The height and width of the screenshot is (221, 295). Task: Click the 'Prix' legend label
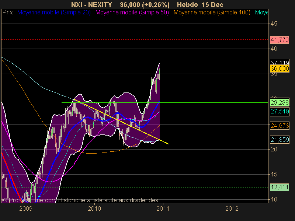point(7,13)
